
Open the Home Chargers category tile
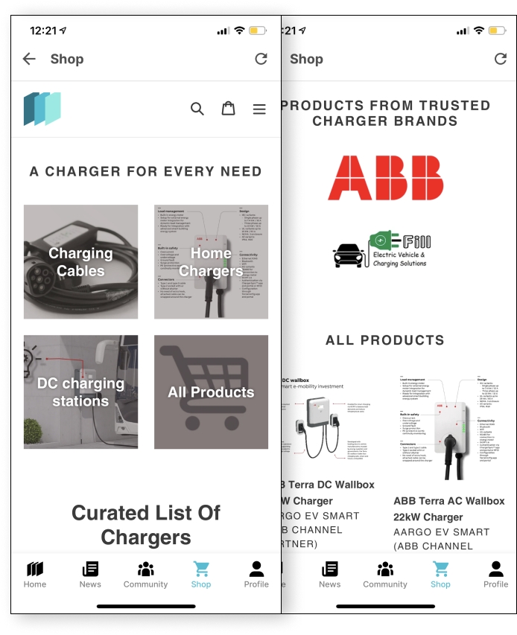coord(211,261)
